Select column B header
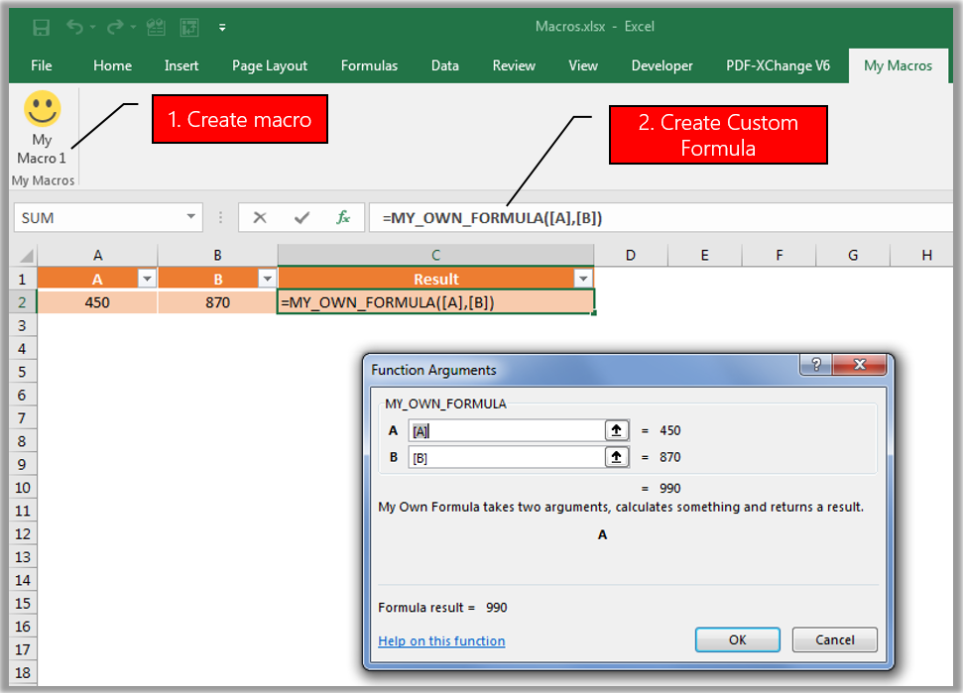 pyautogui.click(x=217, y=255)
